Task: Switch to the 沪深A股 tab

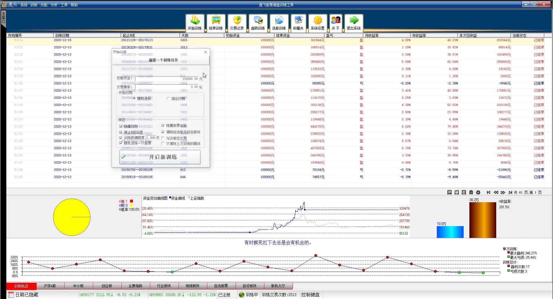Action: 50,286
